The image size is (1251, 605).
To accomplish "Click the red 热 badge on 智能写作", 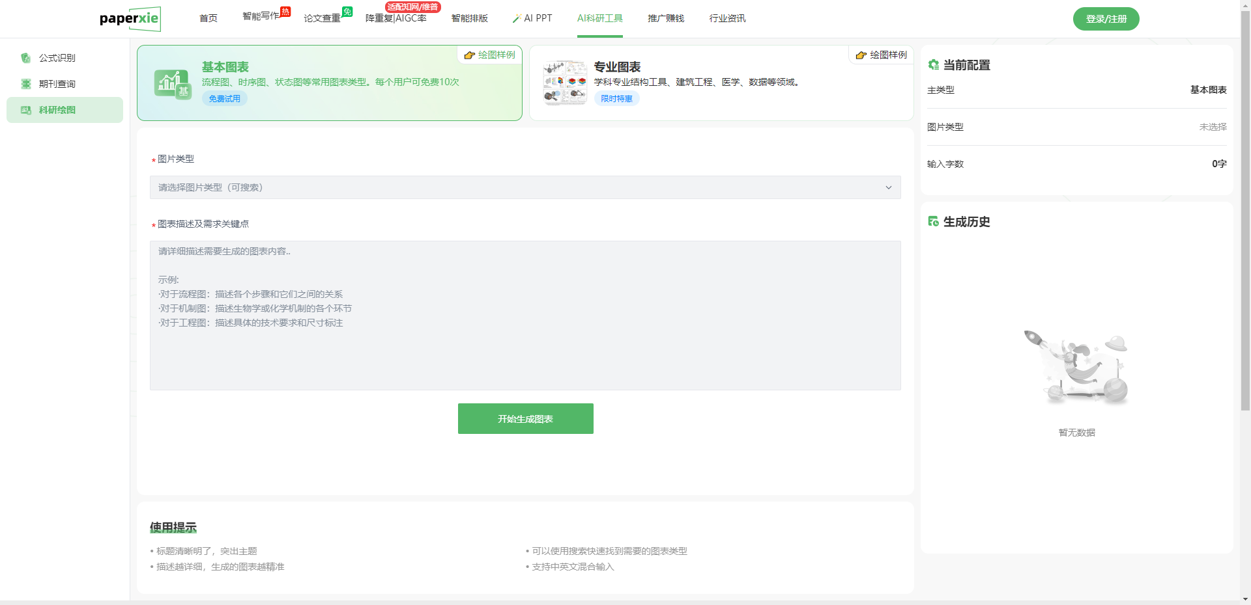I will 285,11.
